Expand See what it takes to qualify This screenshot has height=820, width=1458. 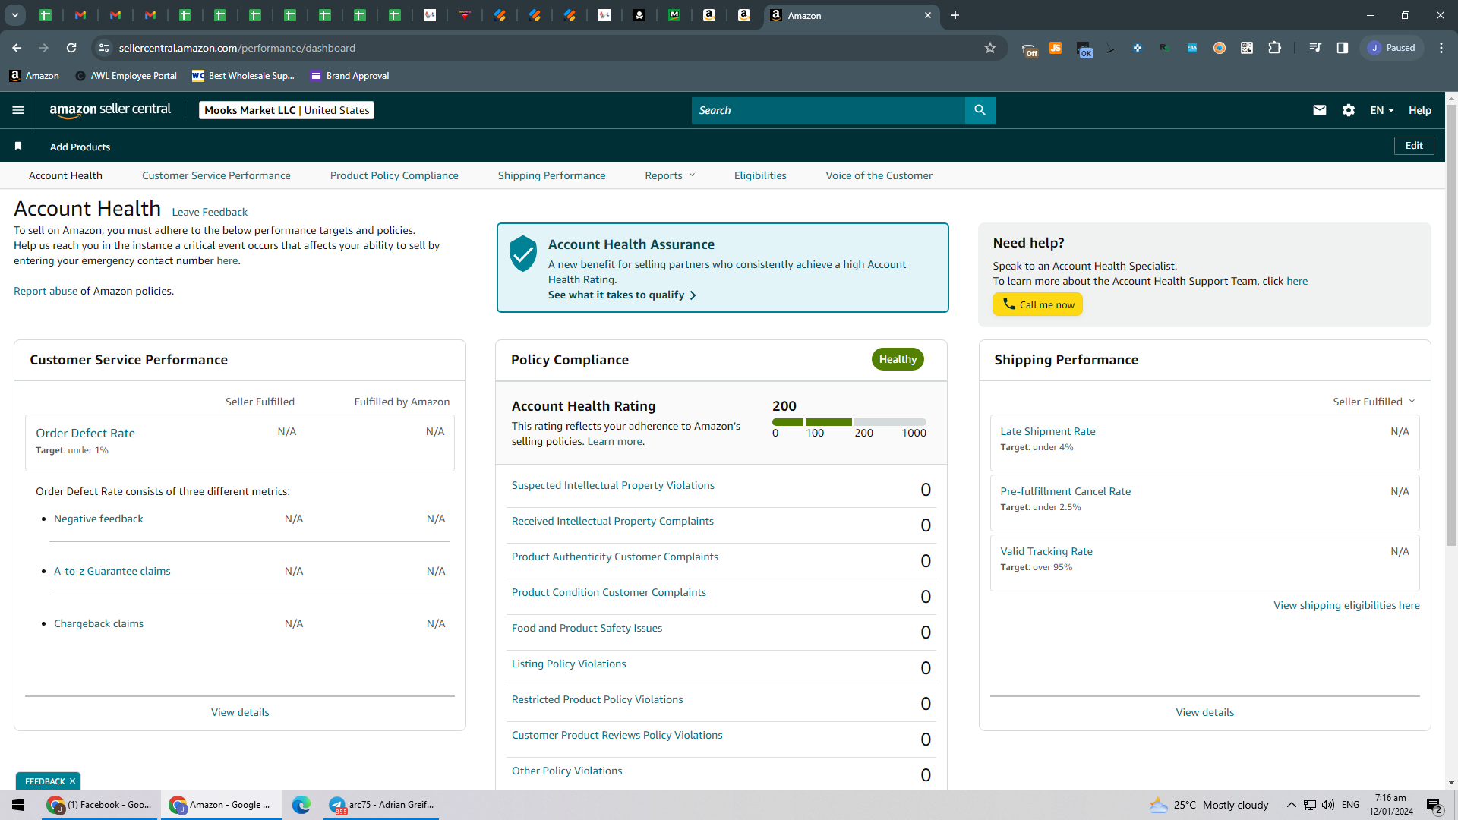pyautogui.click(x=622, y=295)
